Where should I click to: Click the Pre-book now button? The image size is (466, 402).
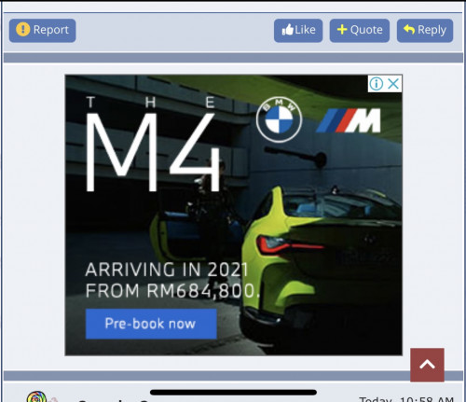pyautogui.click(x=151, y=324)
